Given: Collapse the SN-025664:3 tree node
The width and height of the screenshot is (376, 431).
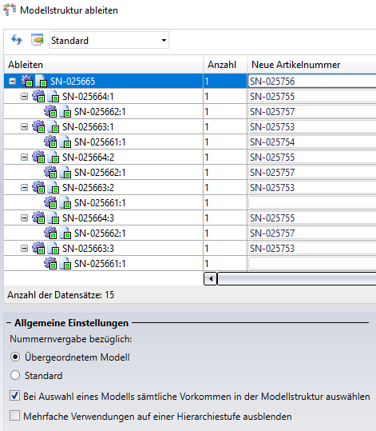Looking at the screenshot, I should click(25, 218).
